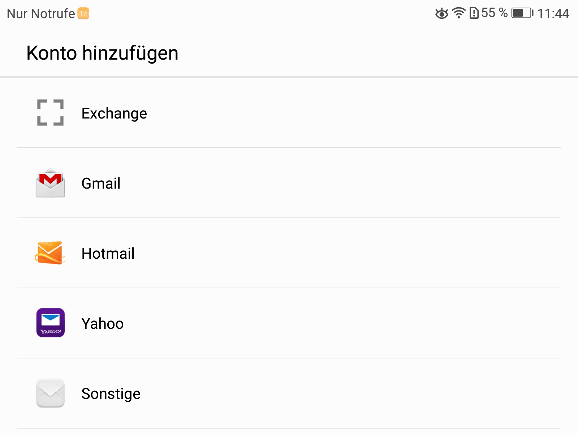Tap the purple Yahoo mail icon
The height and width of the screenshot is (435, 578).
51,323
